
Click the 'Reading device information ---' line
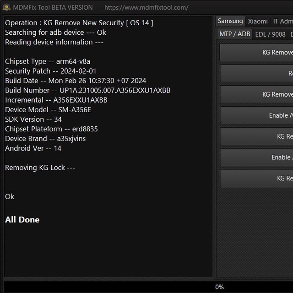[x=54, y=42]
